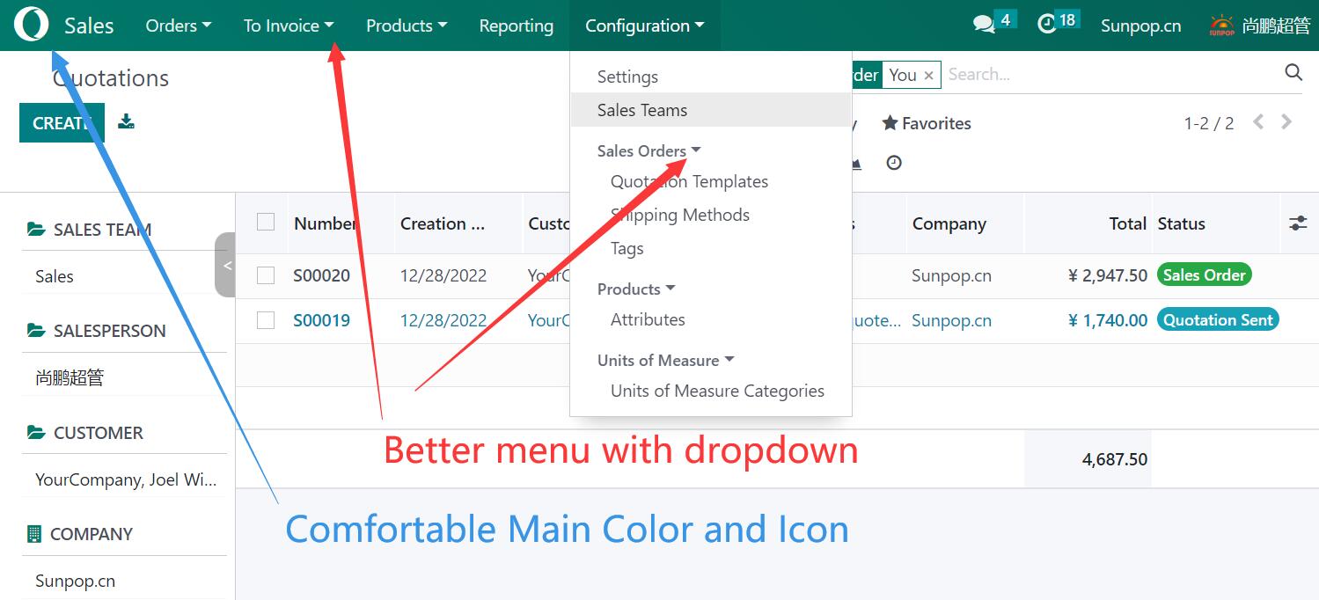Open Quotation Templates menu entry
This screenshot has width=1319, height=600.
pos(689,181)
